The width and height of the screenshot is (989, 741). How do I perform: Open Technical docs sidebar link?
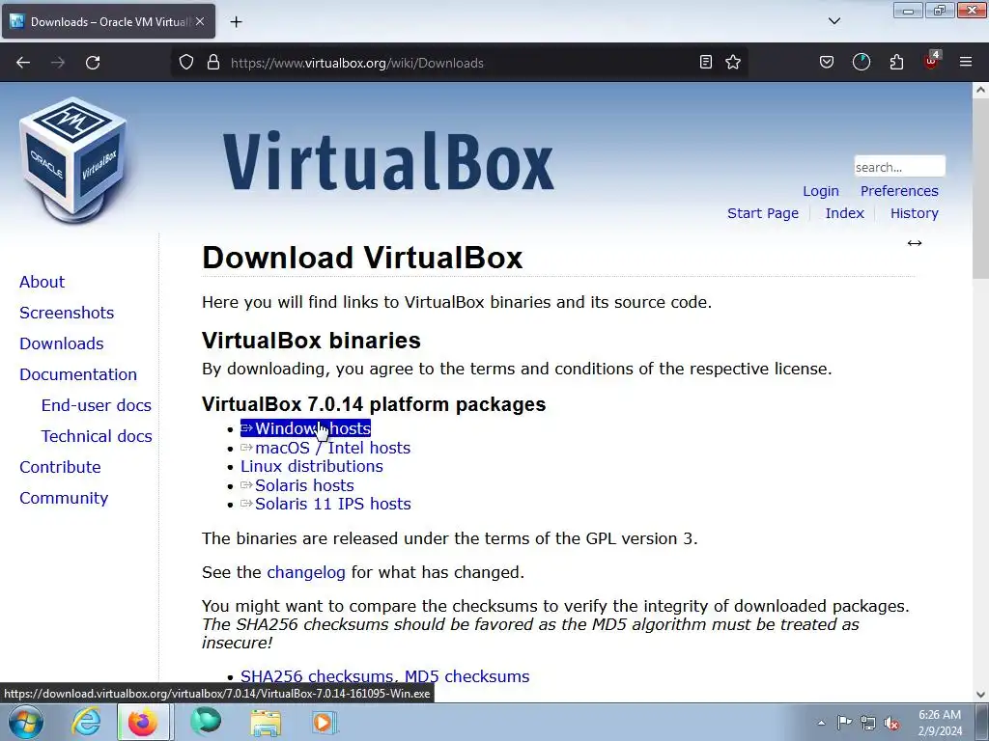[97, 436]
